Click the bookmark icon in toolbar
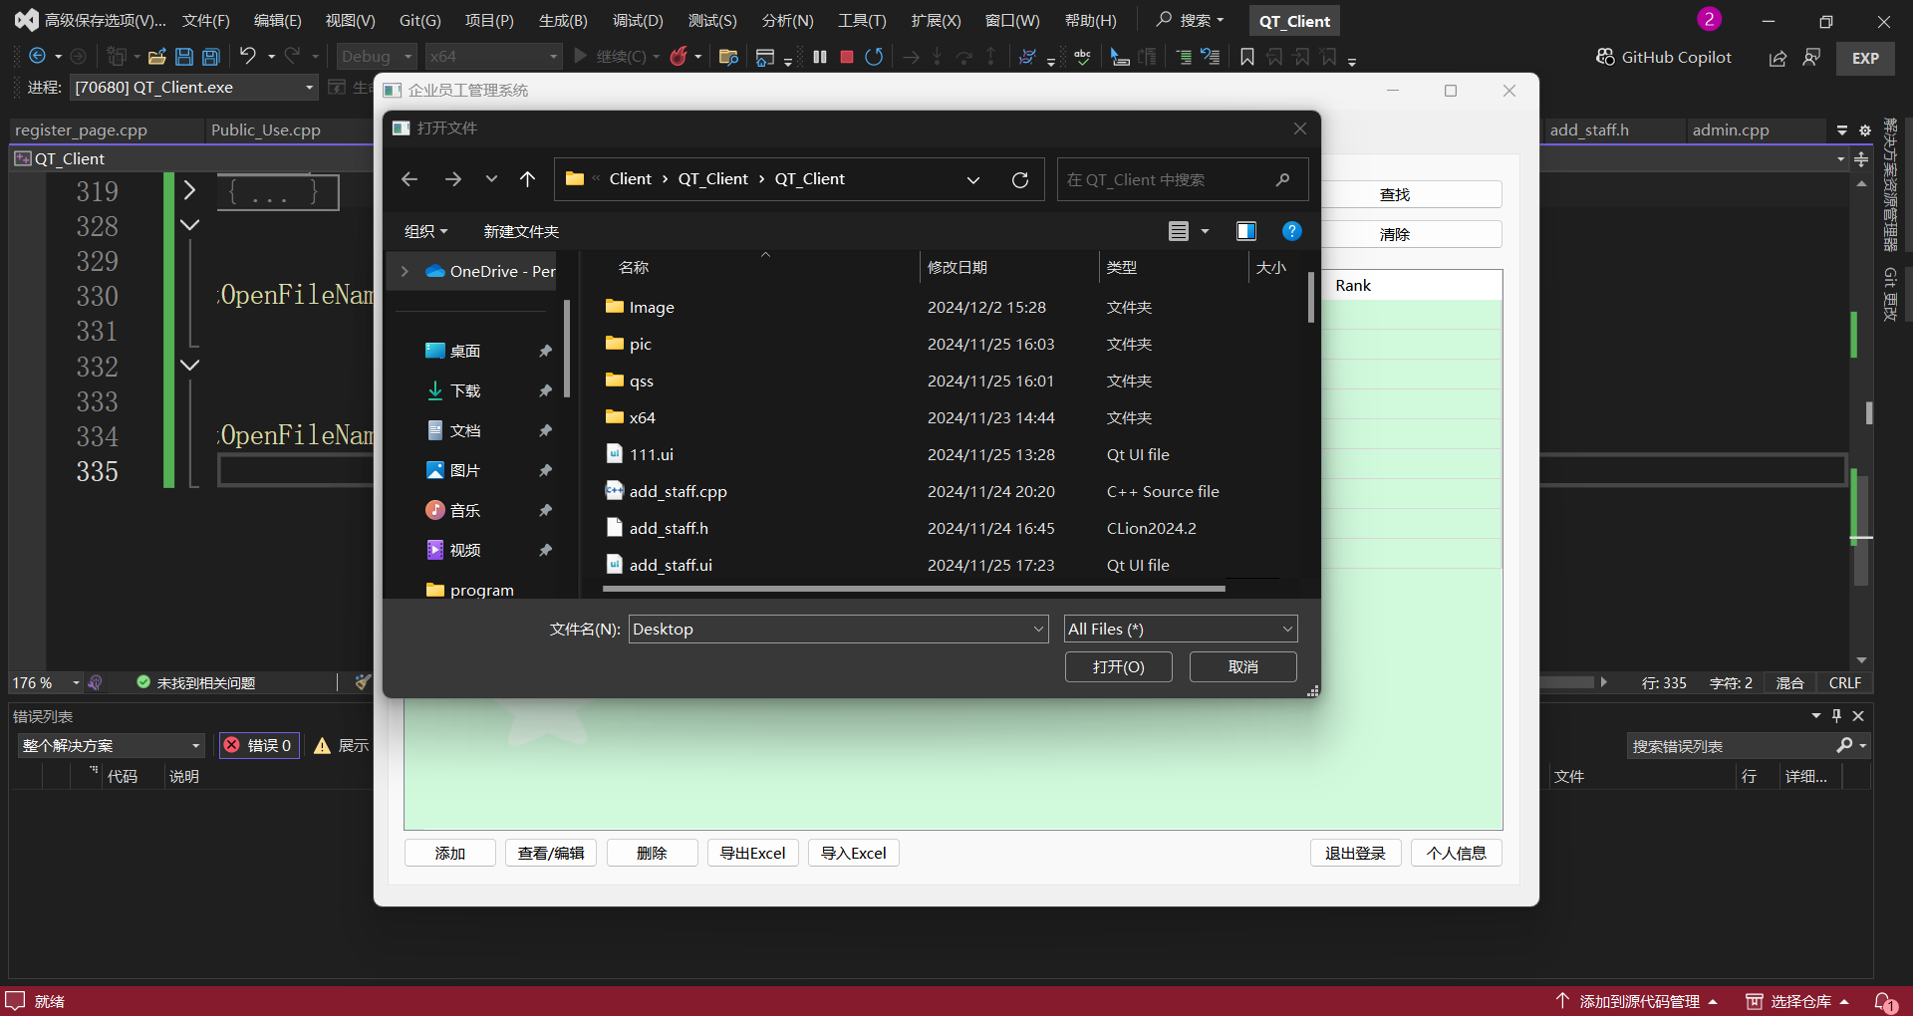Image resolution: width=1913 pixels, height=1016 pixels. (x=1246, y=57)
